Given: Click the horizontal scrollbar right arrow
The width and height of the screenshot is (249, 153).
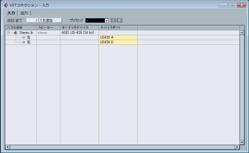Looking at the screenshot, I should tap(237, 147).
